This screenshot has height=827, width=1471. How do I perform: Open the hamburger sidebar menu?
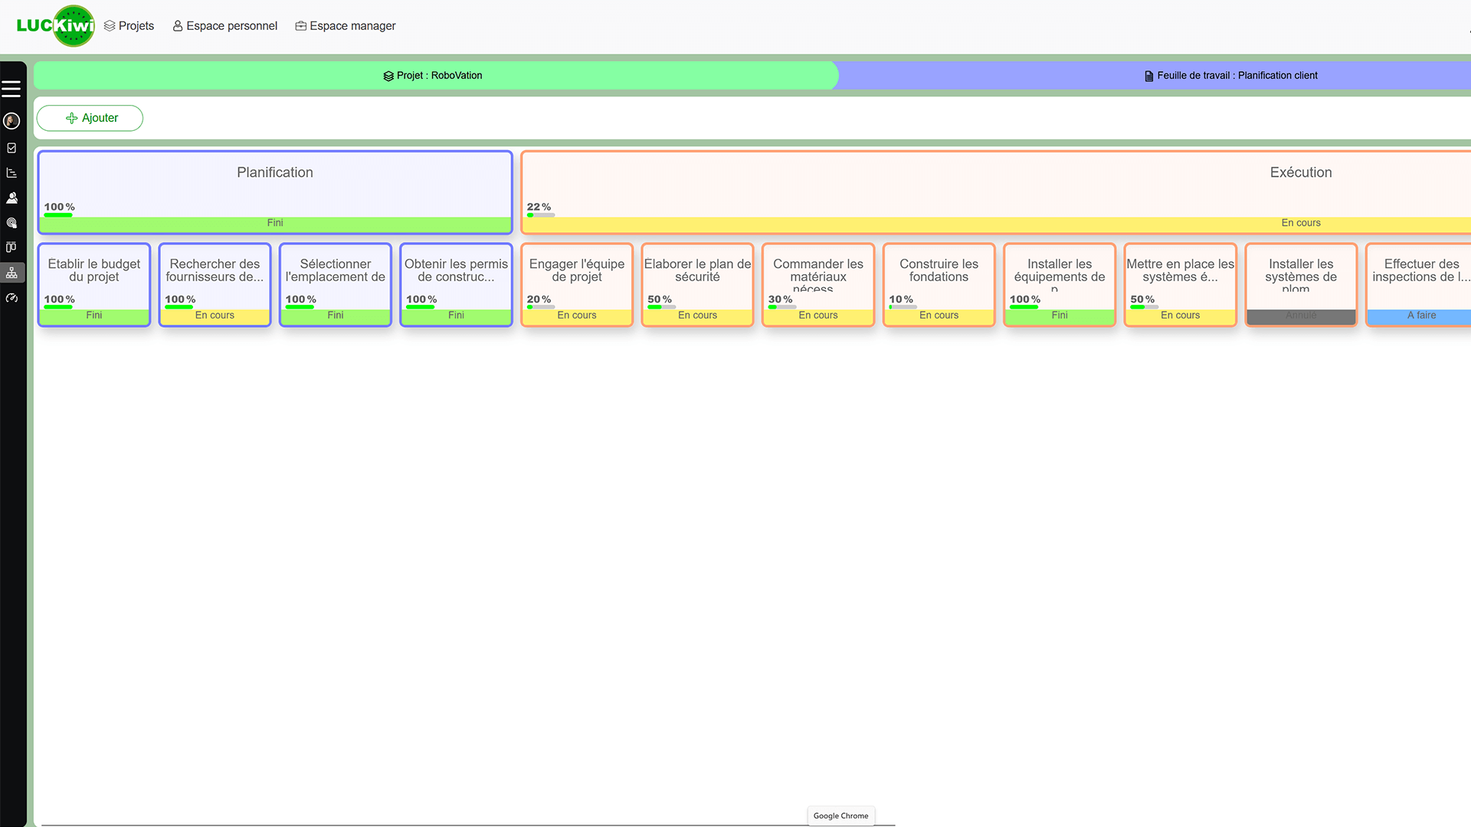coord(11,89)
